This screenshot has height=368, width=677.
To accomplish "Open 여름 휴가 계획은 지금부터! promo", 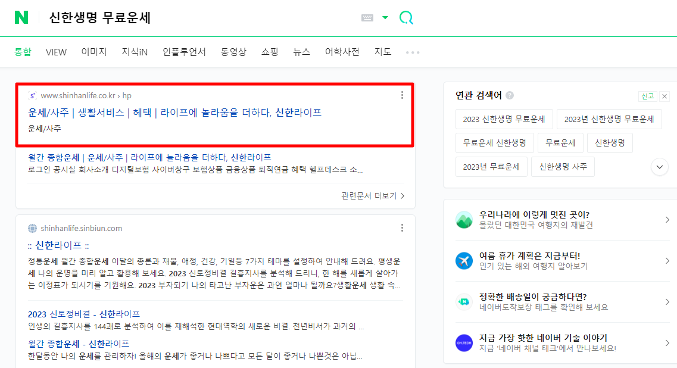I will pos(530,255).
